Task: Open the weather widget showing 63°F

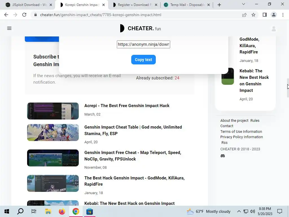Action: coord(209,211)
